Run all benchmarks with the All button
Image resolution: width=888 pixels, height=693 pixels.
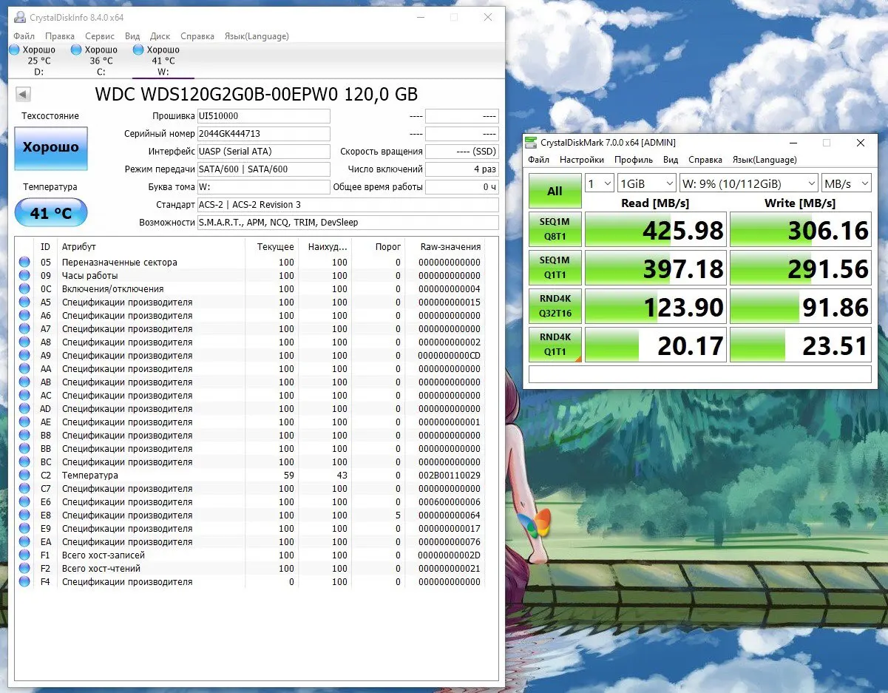pos(555,191)
